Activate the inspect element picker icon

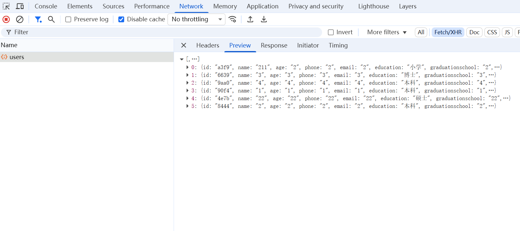pyautogui.click(x=6, y=6)
